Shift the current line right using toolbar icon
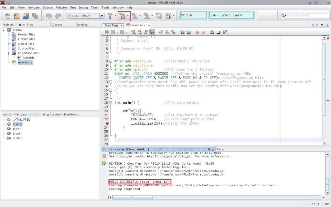Screen dimensions: 331x207 (188, 32)
